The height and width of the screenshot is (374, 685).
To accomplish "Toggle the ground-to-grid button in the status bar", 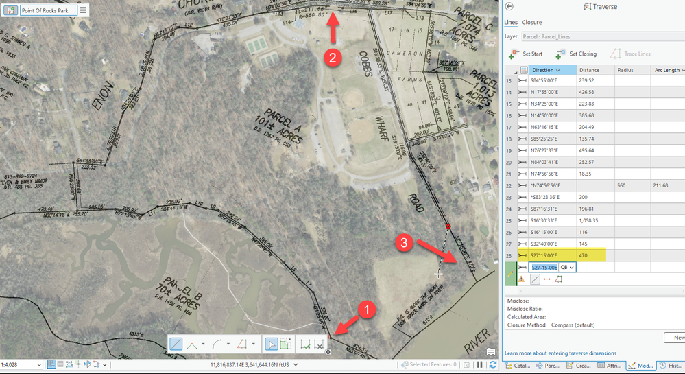I will 97,364.
